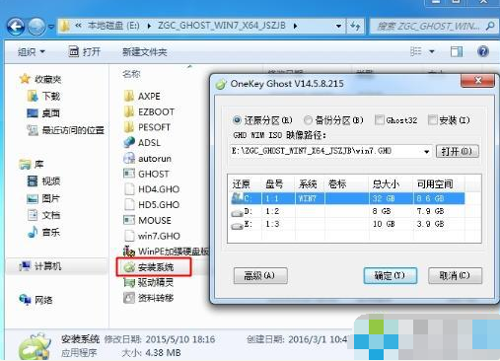Select the D: partition row

coord(347,211)
